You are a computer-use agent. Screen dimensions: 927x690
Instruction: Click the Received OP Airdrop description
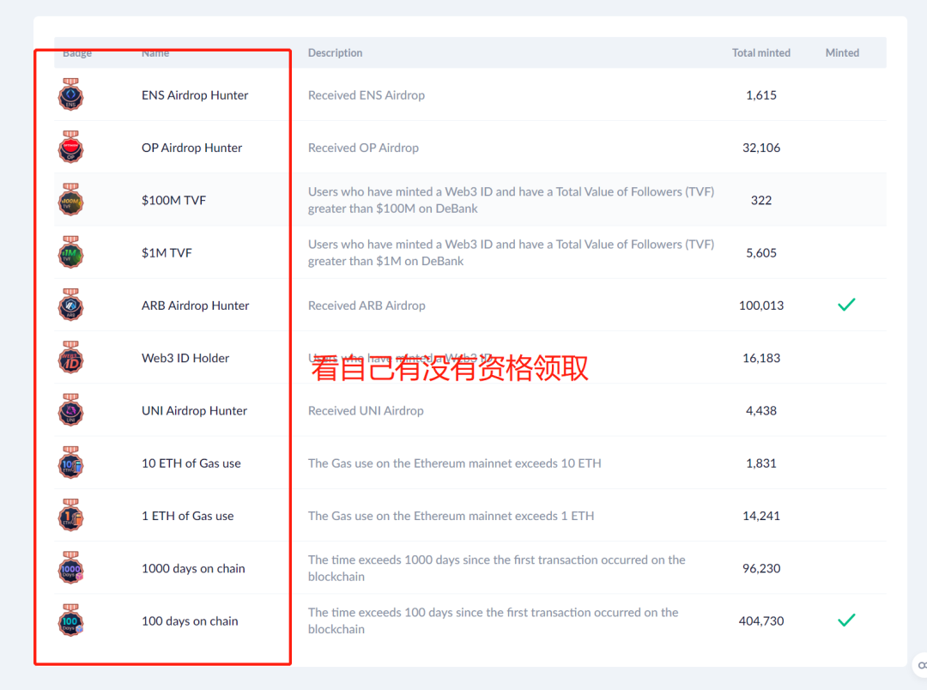pyautogui.click(x=363, y=148)
